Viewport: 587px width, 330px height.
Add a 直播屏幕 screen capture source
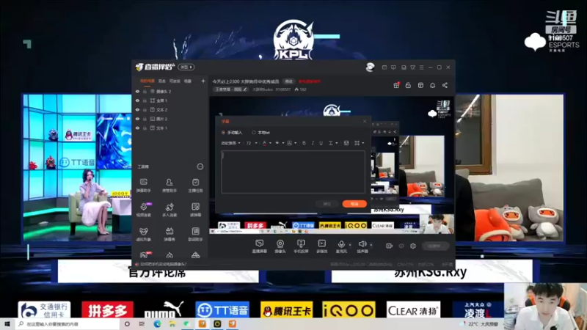pos(260,246)
